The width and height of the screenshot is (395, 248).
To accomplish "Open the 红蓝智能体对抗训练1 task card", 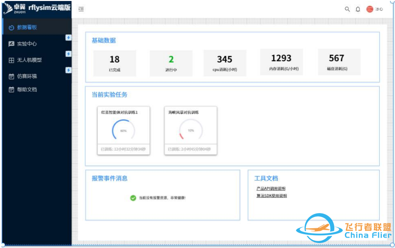I will (123, 130).
